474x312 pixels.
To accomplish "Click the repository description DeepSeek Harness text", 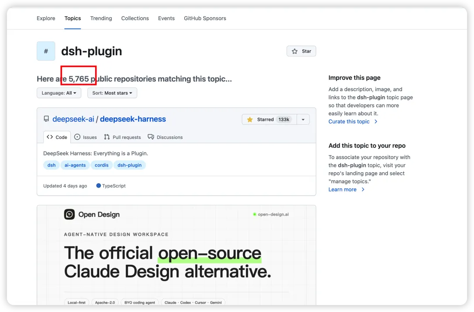I will click(x=96, y=153).
